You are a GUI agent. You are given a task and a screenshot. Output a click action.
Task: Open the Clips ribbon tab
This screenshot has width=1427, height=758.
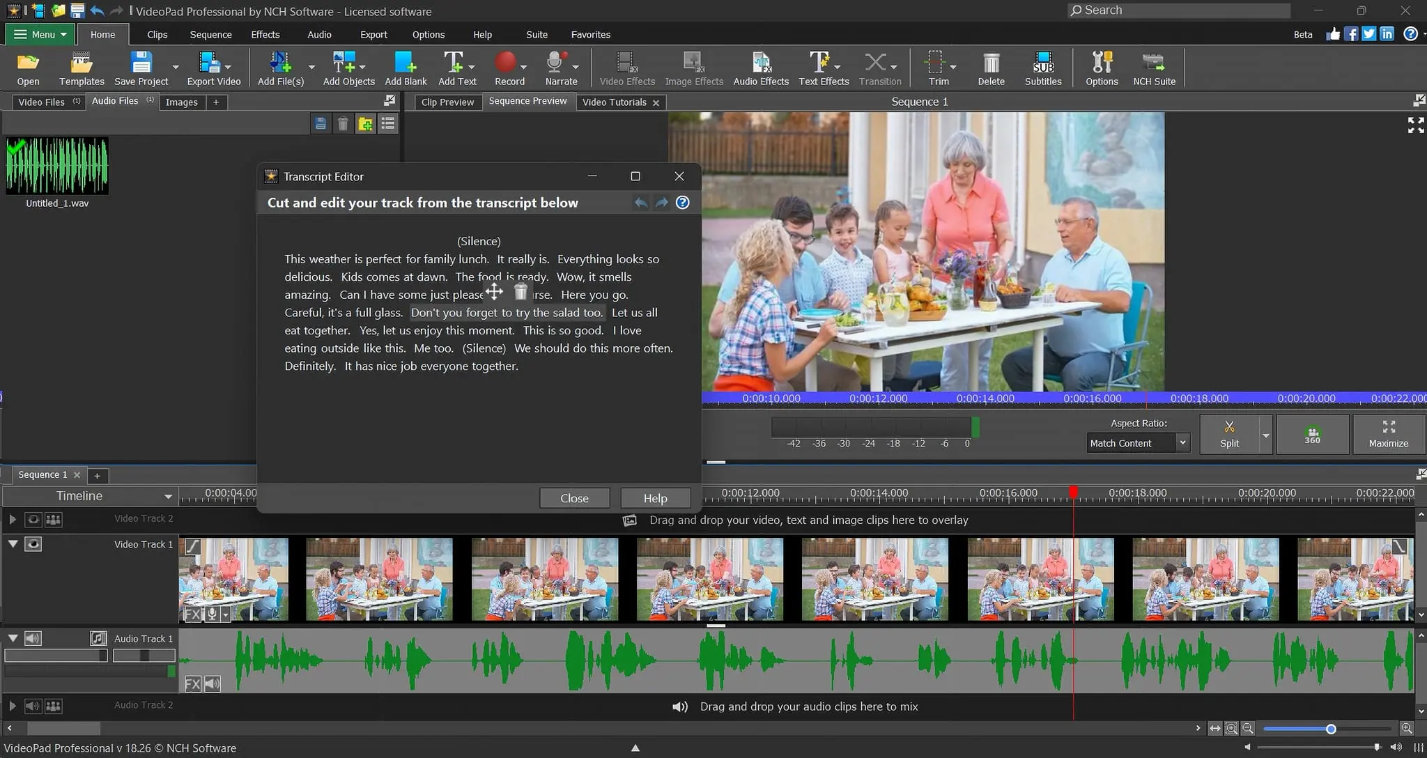[157, 34]
